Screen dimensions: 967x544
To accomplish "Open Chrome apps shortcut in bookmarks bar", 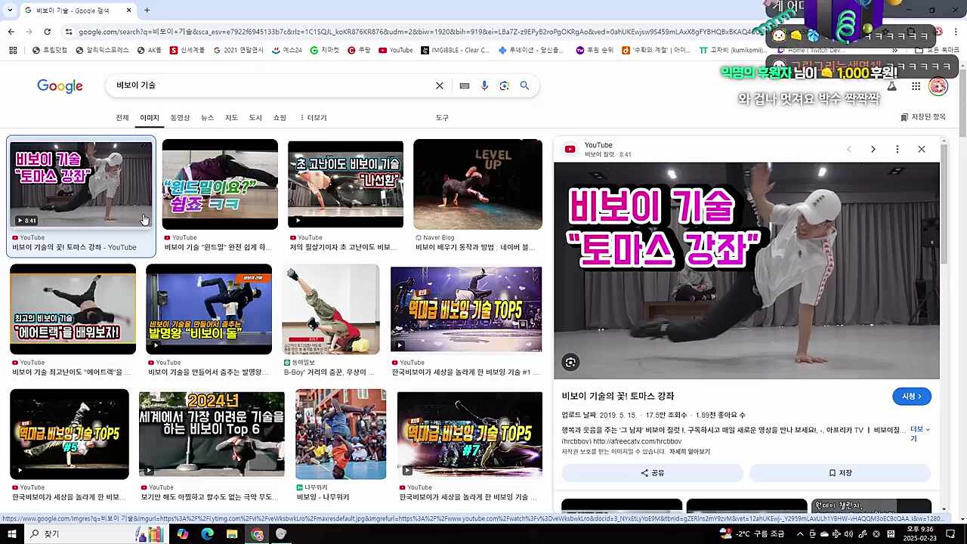I will (13, 50).
